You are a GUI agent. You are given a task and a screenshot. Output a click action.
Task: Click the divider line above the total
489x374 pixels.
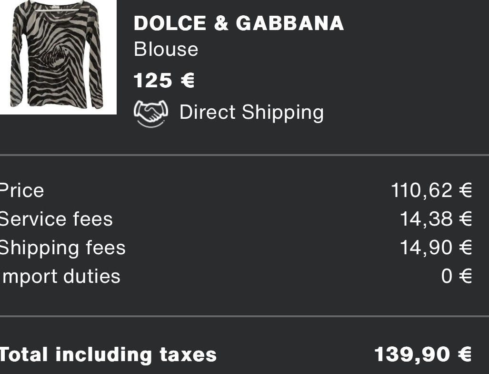tap(245, 316)
